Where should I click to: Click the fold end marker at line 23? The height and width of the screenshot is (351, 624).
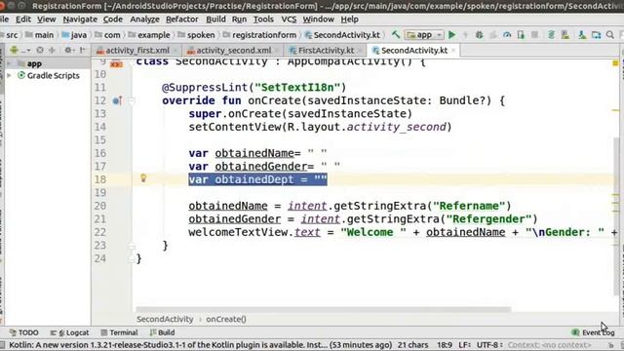click(132, 246)
